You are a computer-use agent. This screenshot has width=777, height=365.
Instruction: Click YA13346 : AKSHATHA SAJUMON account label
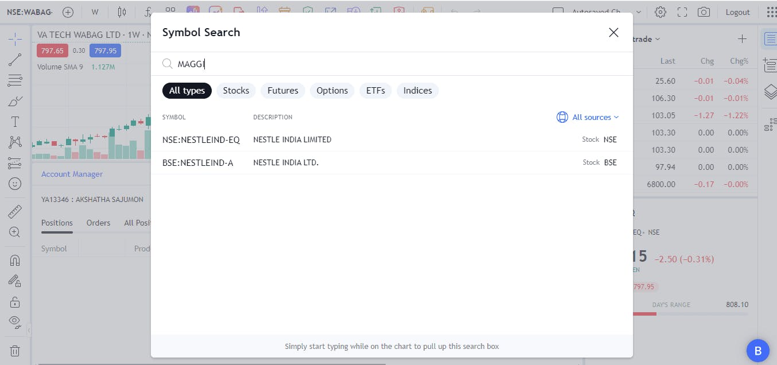[92, 200]
